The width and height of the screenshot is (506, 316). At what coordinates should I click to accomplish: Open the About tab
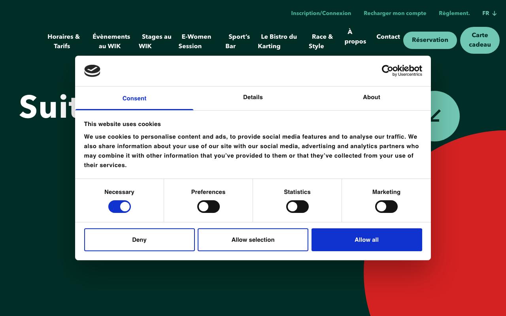pyautogui.click(x=372, y=97)
